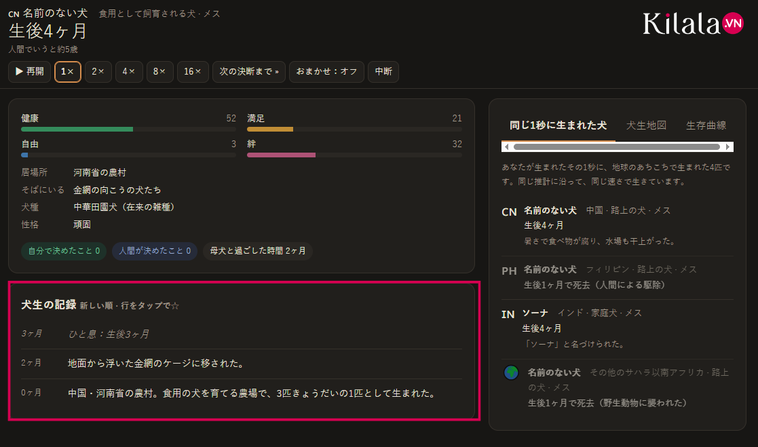This screenshot has height=447, width=758.
Task: Select 1× playback speed
Action: [x=68, y=71]
